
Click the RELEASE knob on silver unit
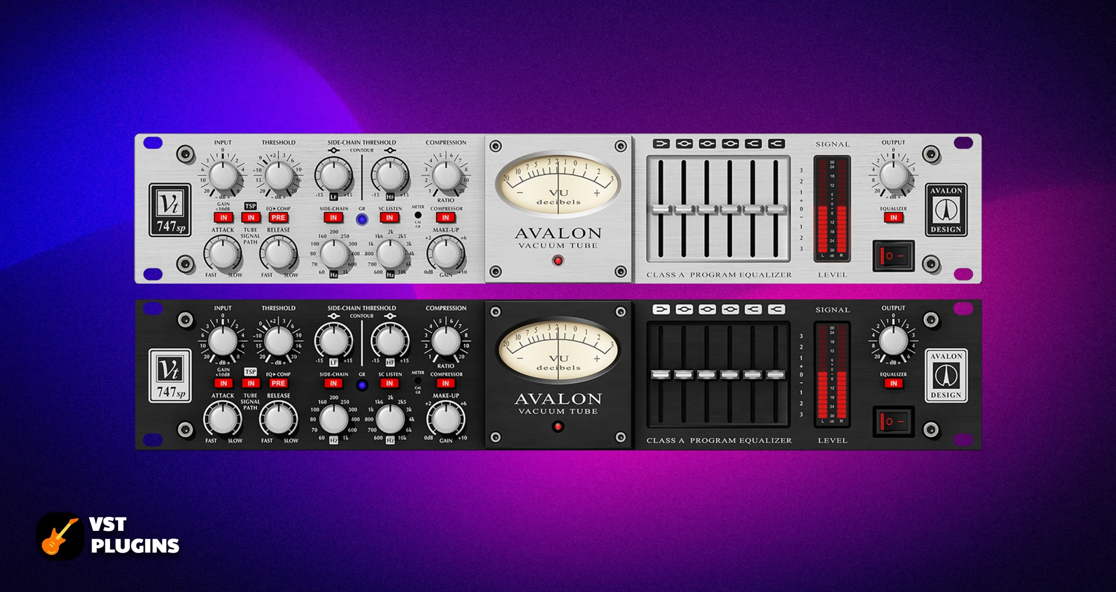point(279,253)
